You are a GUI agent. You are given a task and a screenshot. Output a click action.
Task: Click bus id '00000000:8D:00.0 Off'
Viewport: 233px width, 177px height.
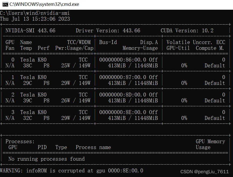[x=128, y=95]
